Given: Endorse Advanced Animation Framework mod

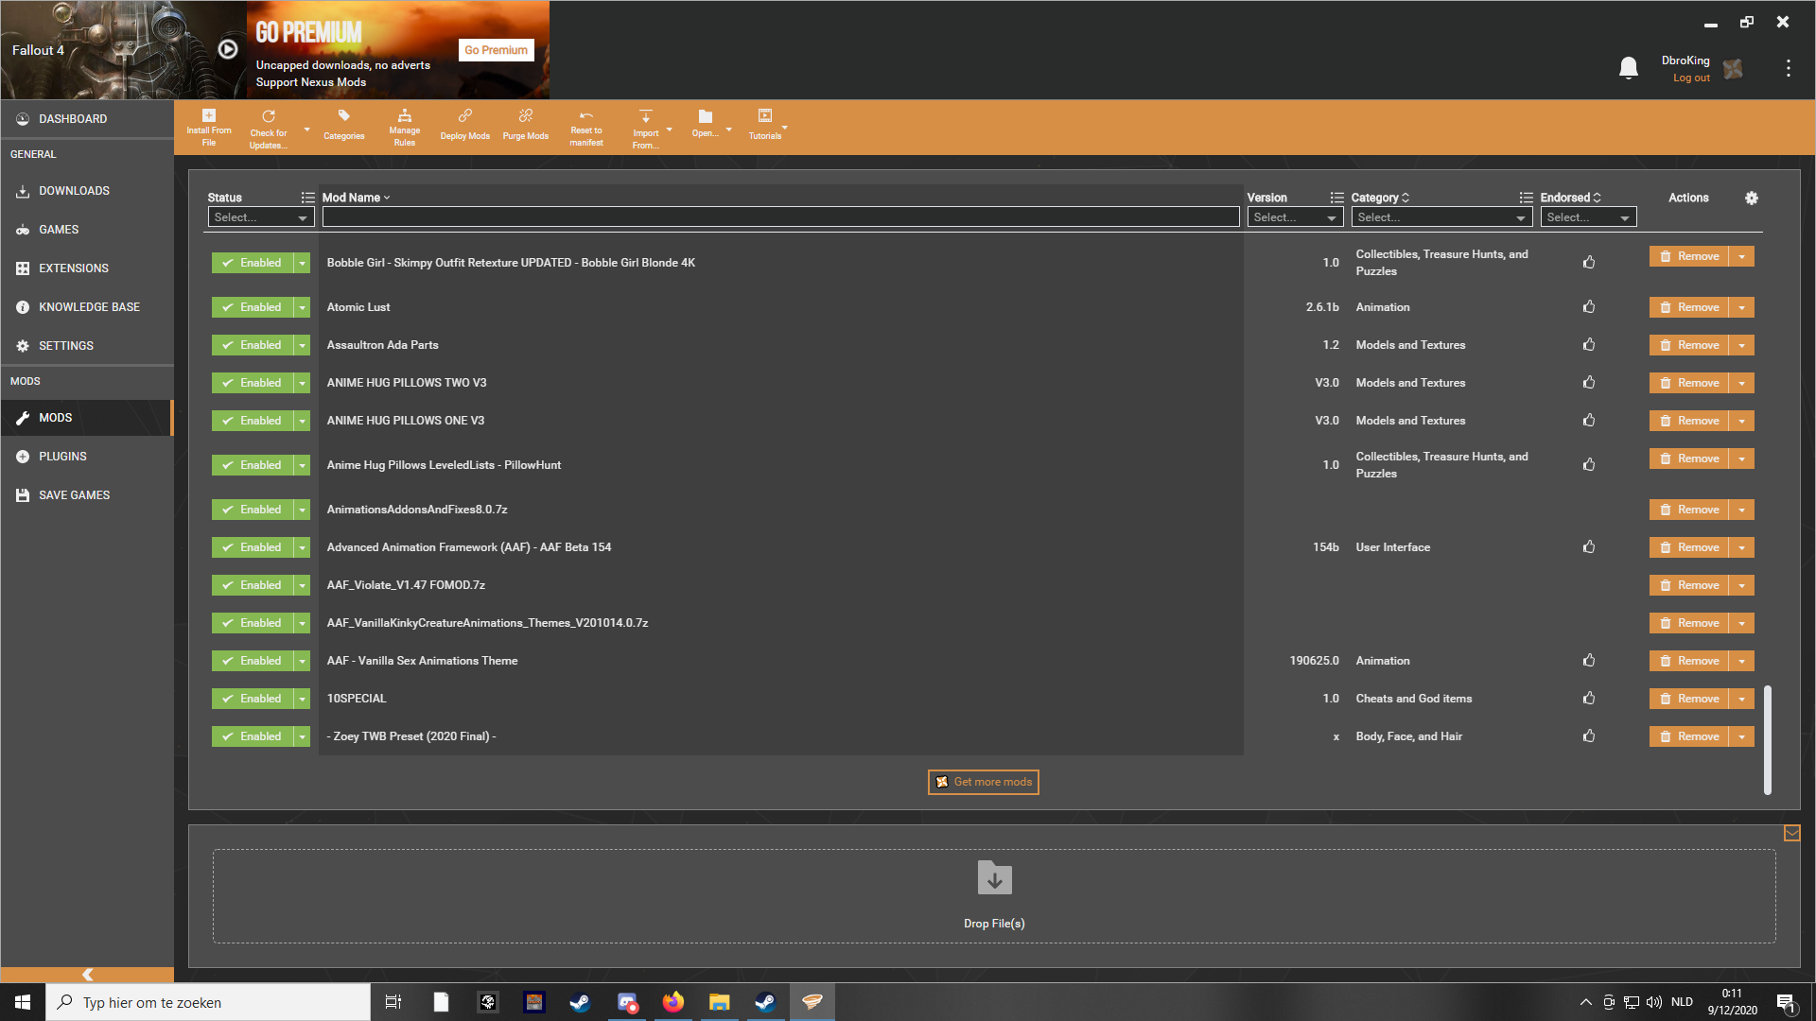Looking at the screenshot, I should click(1588, 546).
